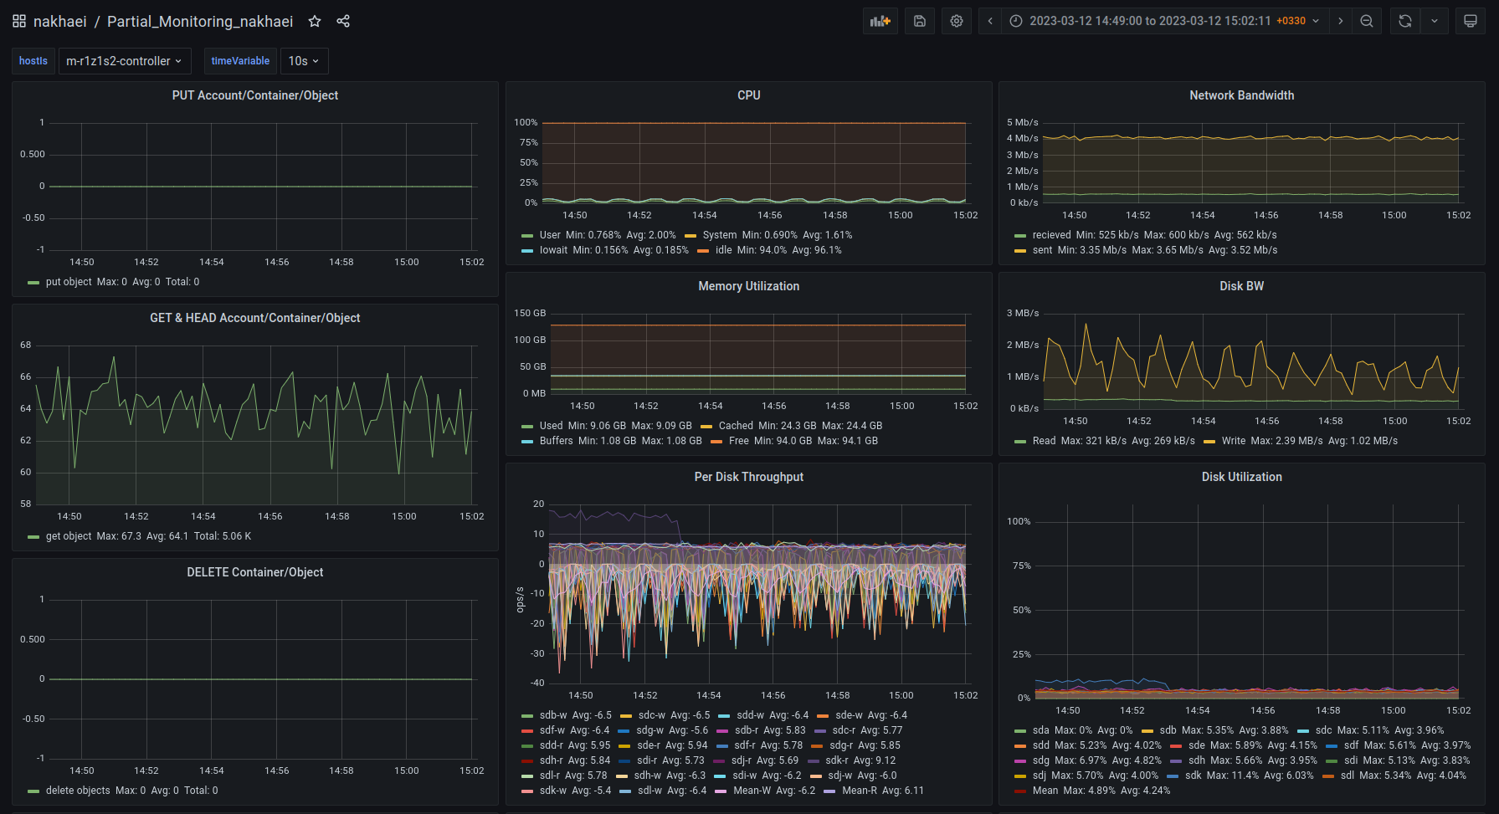Zoom out the time range
The image size is (1499, 814).
(x=1367, y=21)
